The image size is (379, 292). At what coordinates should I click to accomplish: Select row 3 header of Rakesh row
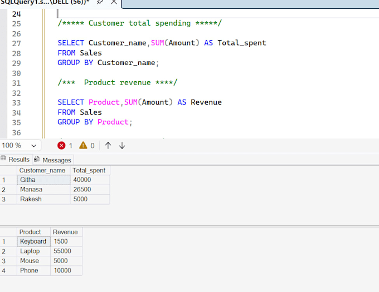tap(8, 199)
